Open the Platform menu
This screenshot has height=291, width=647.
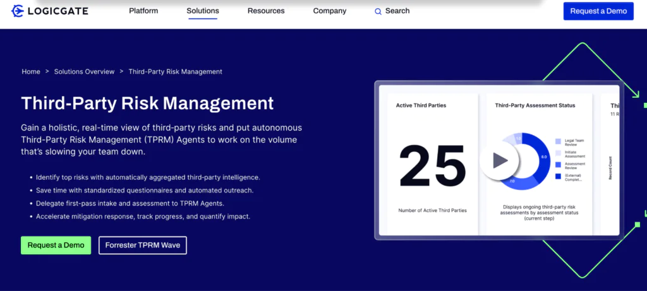pyautogui.click(x=143, y=11)
